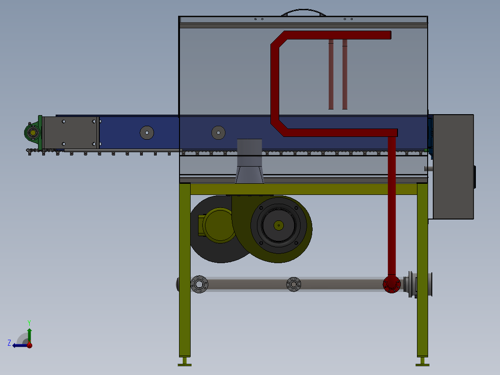Viewport: 500px width, 375px height.
Task: Select the long vertical red pipe beside right leg
Action: pyautogui.click(x=392, y=206)
